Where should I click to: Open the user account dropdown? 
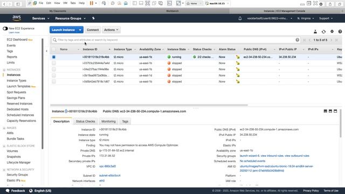click(x=270, y=18)
